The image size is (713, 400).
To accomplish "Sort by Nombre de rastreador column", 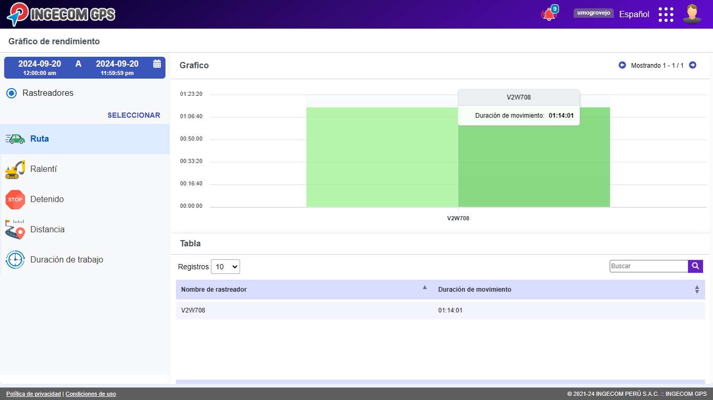I will (x=303, y=289).
